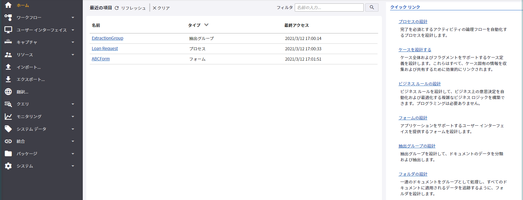This screenshot has height=200, width=523.
Task: Click the プロセス type cell
Action: pos(198,49)
